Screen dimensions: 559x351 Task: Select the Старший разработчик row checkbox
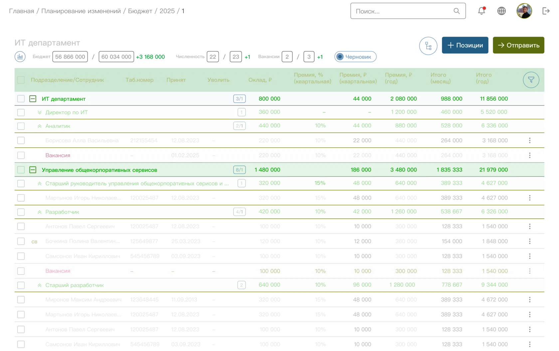tap(21, 285)
